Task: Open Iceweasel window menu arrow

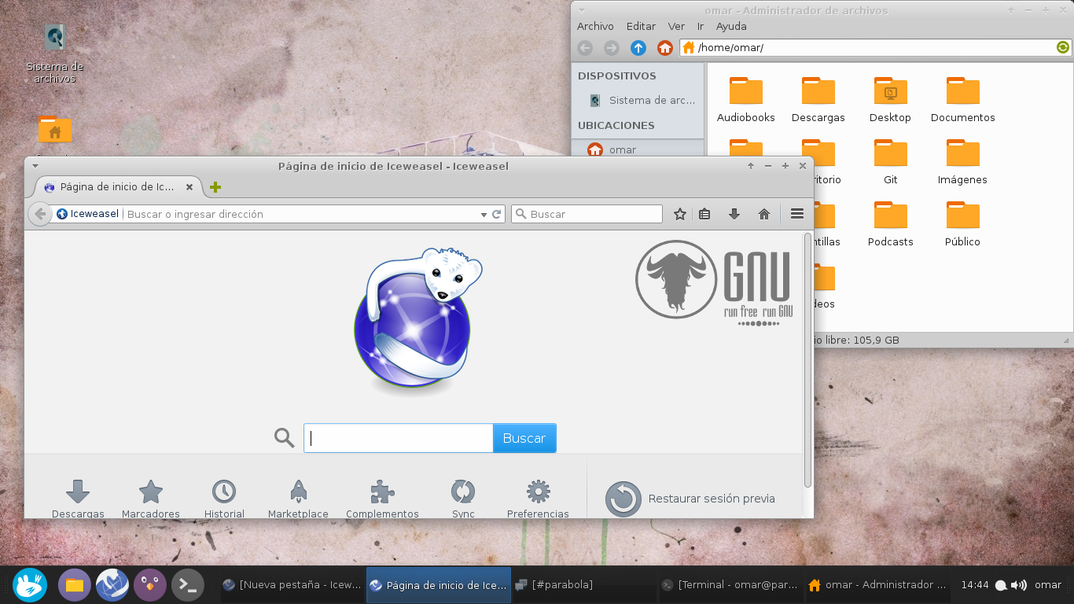Action: [35, 166]
